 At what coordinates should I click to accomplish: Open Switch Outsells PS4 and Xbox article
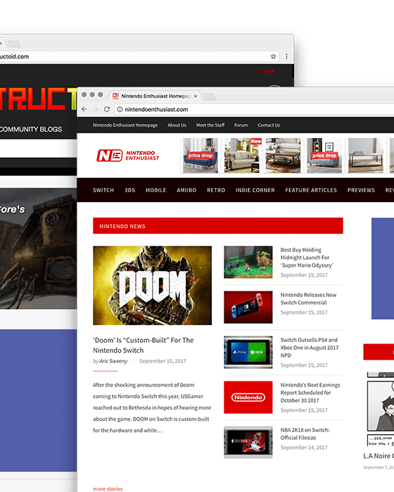[x=310, y=348]
